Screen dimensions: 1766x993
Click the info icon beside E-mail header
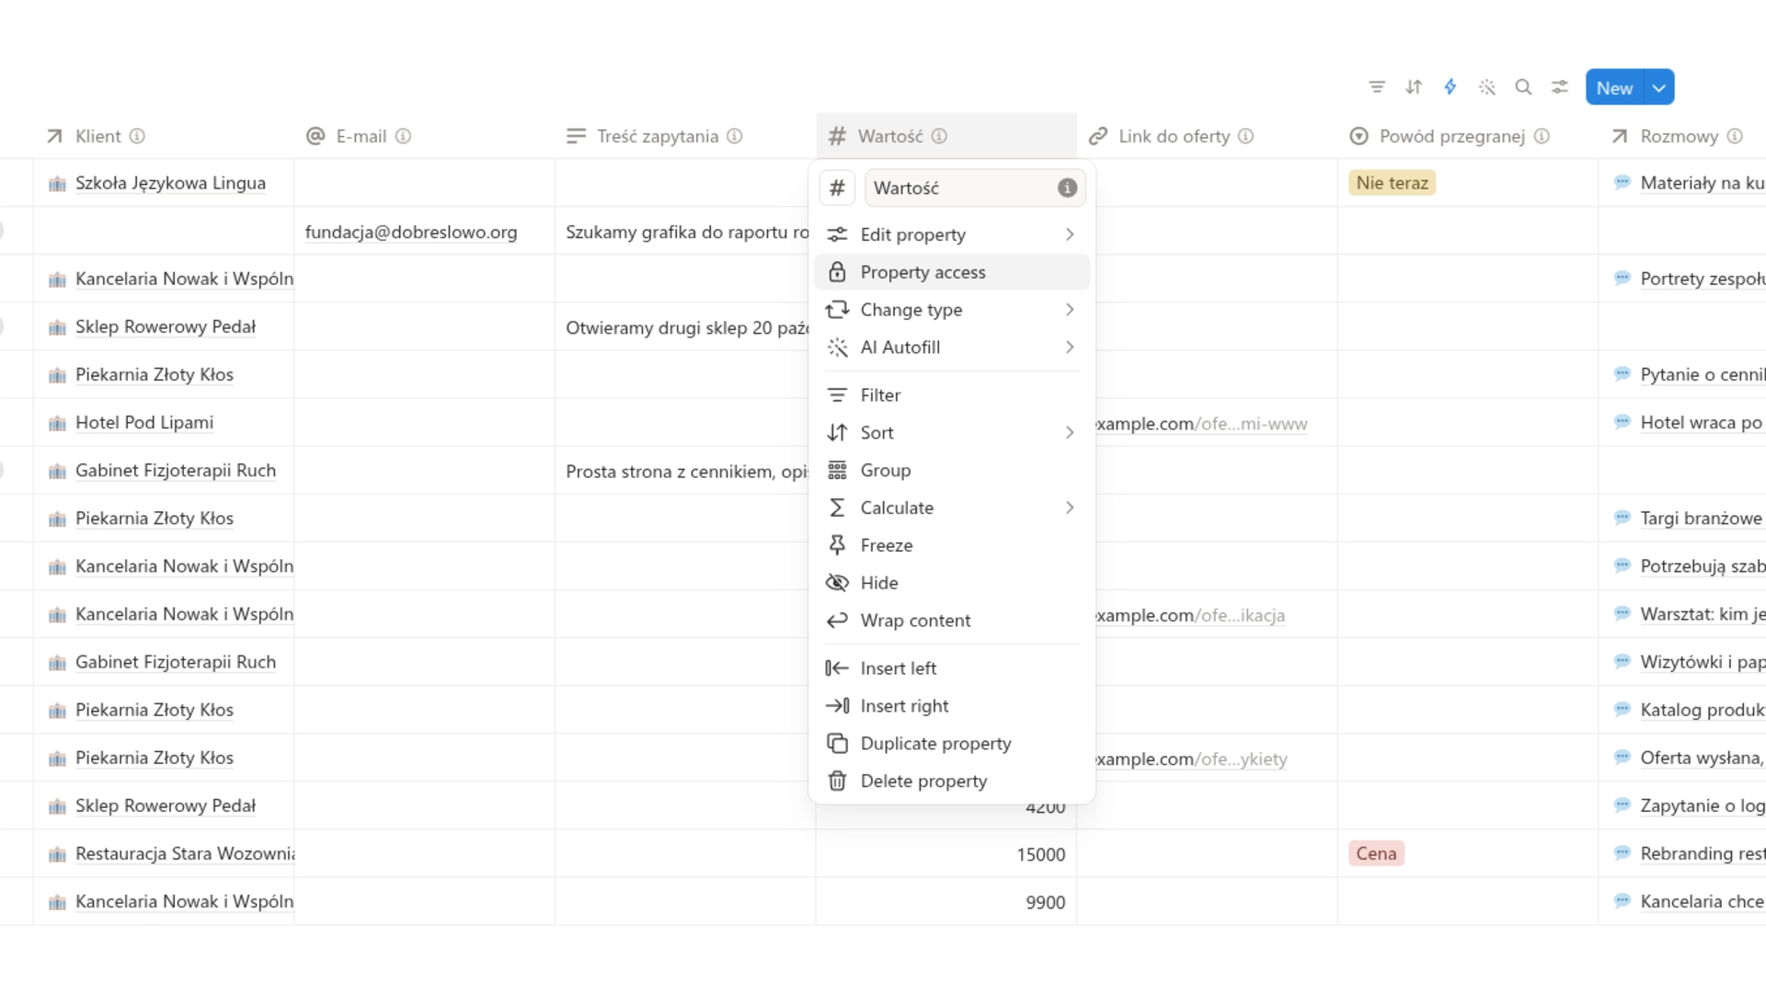point(403,136)
